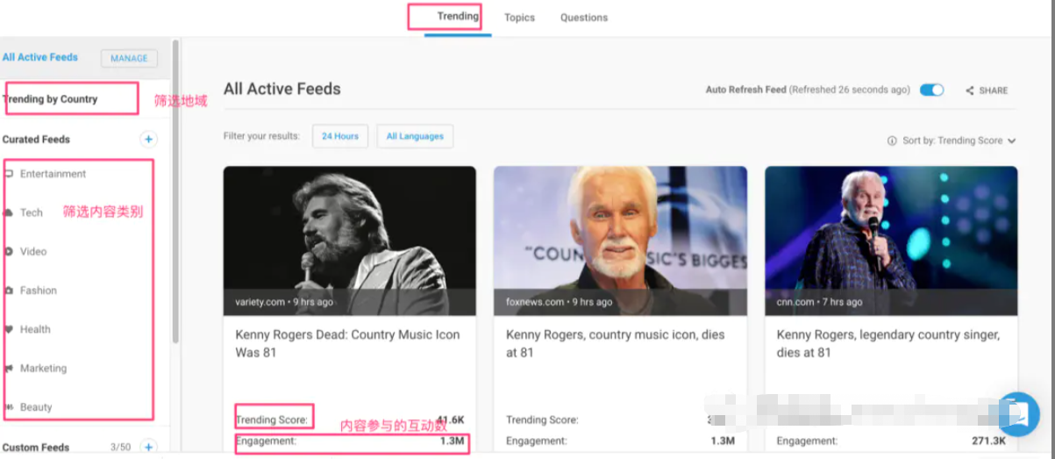
Task: Add a Custom Feed with plus icon
Action: (148, 448)
